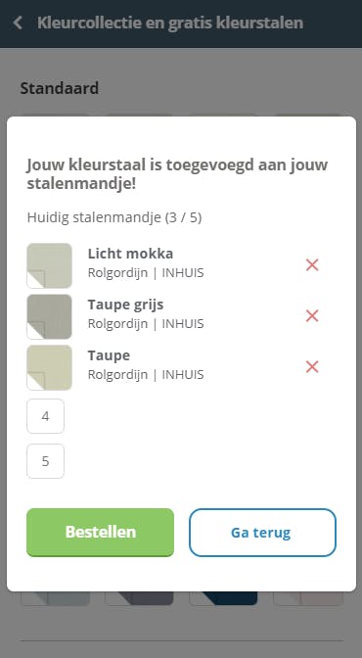The width and height of the screenshot is (362, 658).
Task: Remove Taupe grijs sample with red X
Action: (x=312, y=315)
